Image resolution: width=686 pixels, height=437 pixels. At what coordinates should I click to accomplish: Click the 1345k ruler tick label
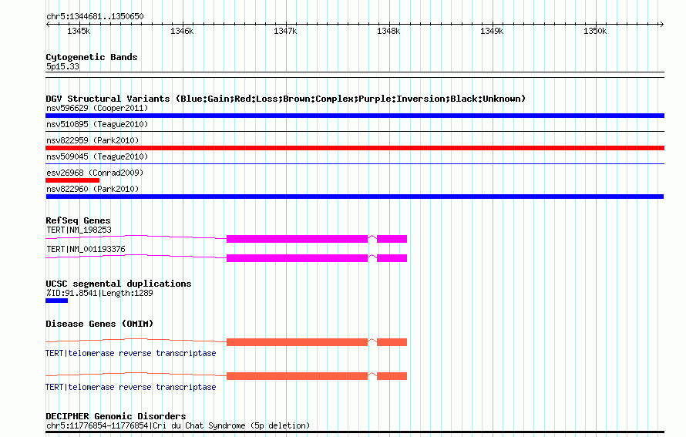coord(79,31)
